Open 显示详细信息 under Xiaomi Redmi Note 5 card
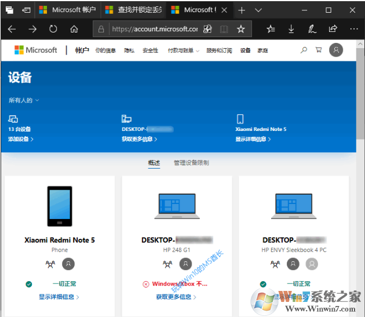The image size is (365, 317). click(x=59, y=297)
